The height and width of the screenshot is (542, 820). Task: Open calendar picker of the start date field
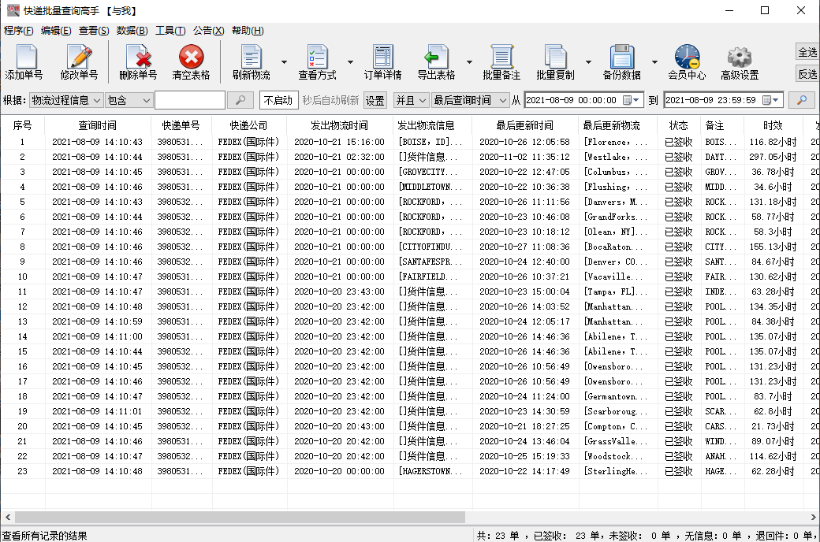(x=631, y=100)
